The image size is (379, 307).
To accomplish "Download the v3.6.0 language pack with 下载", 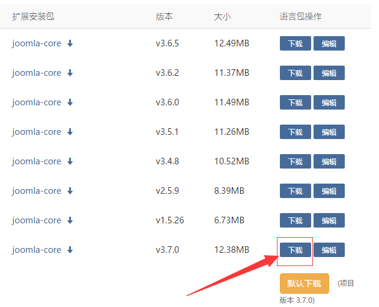I will [x=296, y=102].
